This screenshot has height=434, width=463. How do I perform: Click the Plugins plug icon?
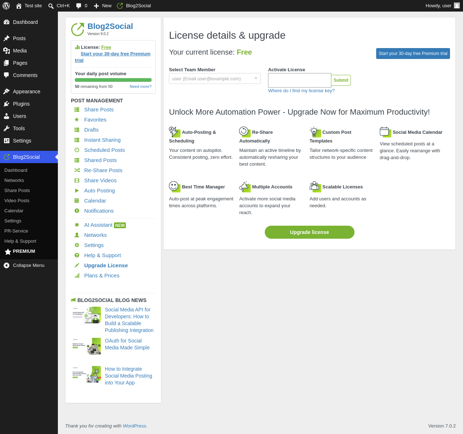click(x=7, y=104)
